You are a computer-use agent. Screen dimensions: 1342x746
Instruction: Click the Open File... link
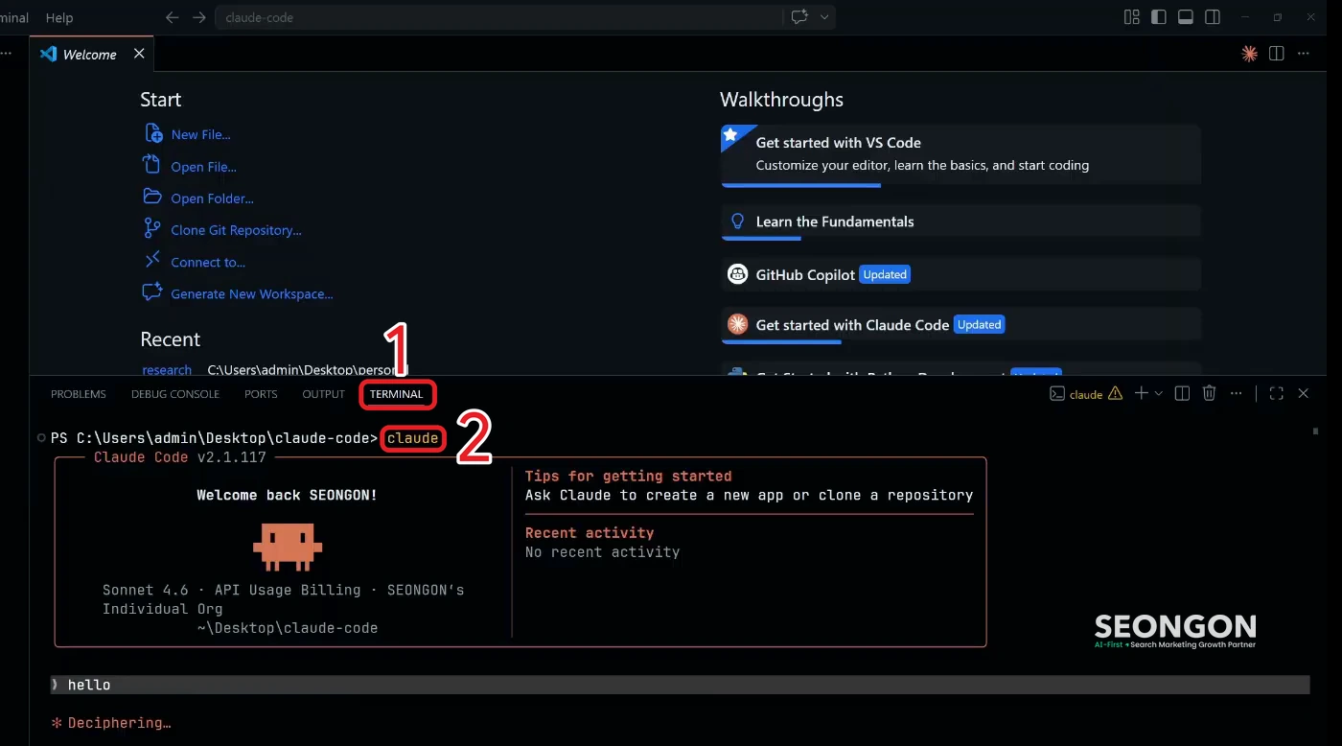coord(203,167)
